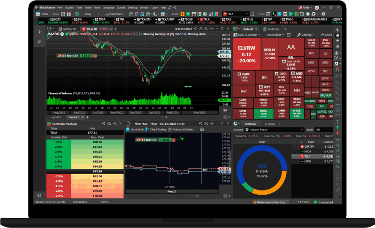Open the alarm clock icon in Tools
Screen dimensions: 375x228
(x=302, y=14)
